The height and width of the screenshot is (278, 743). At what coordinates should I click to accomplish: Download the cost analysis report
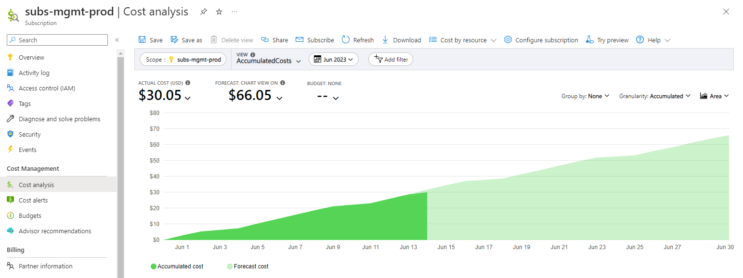402,40
